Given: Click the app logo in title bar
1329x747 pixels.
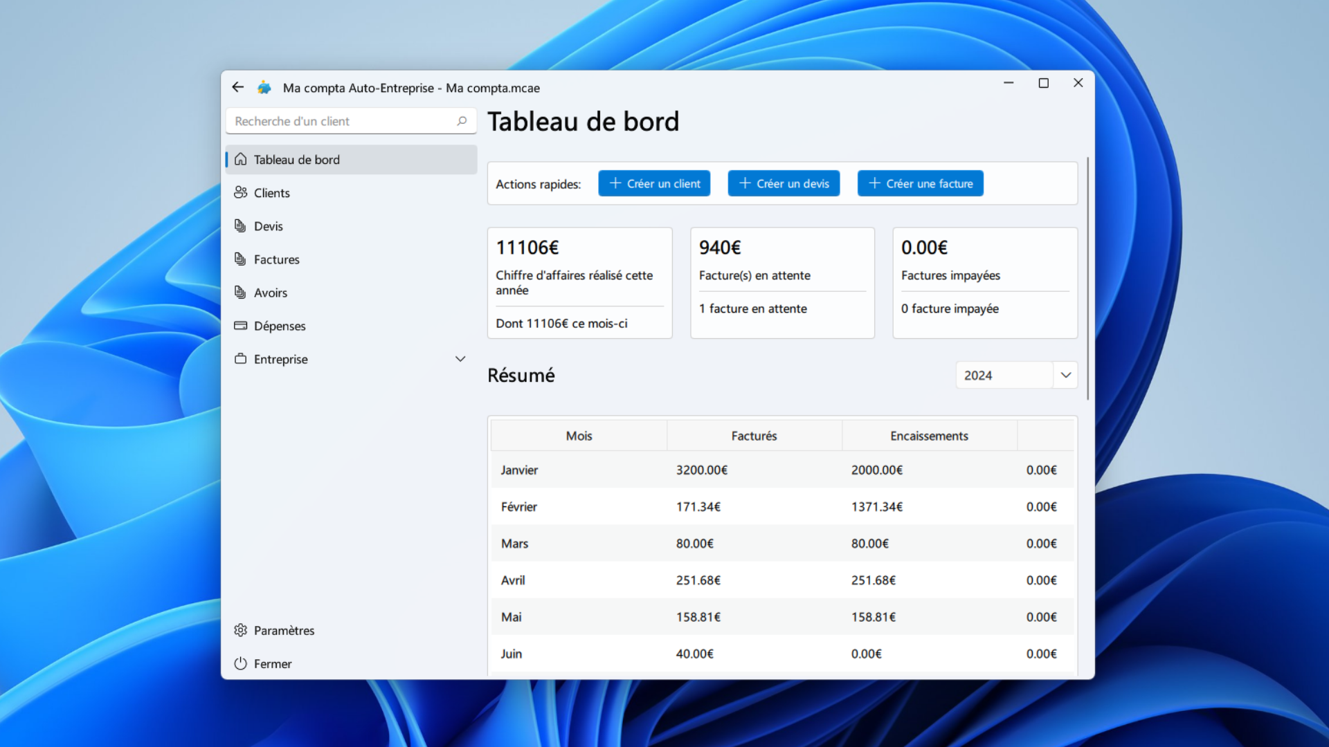Looking at the screenshot, I should click(264, 86).
